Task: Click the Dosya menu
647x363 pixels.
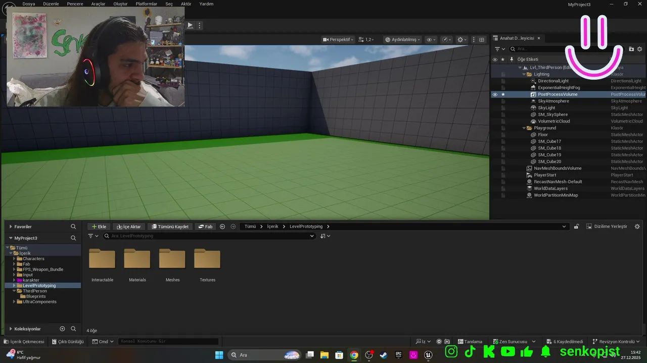Action: (29, 4)
